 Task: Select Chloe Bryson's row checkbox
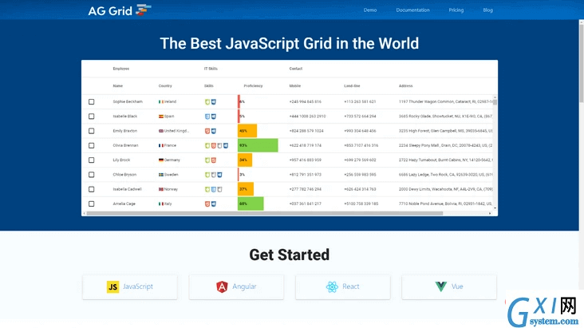tap(91, 175)
